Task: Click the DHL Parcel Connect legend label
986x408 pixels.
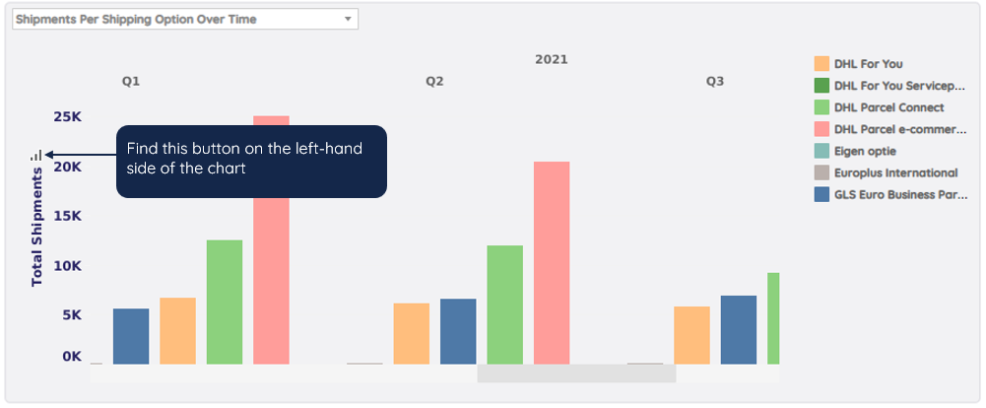Action: coord(888,107)
